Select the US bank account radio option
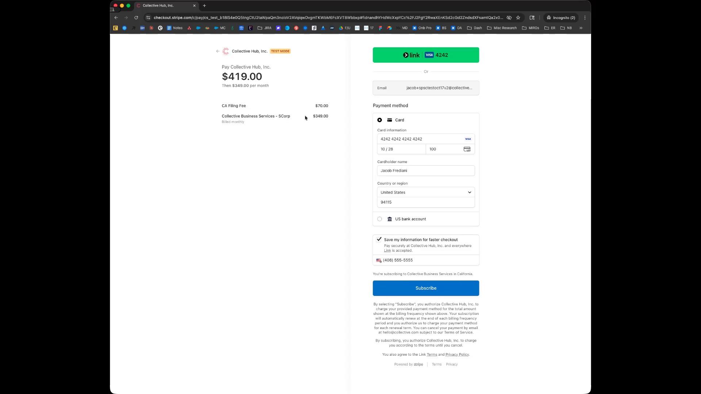Viewport: 701px width, 394px height. [380, 219]
